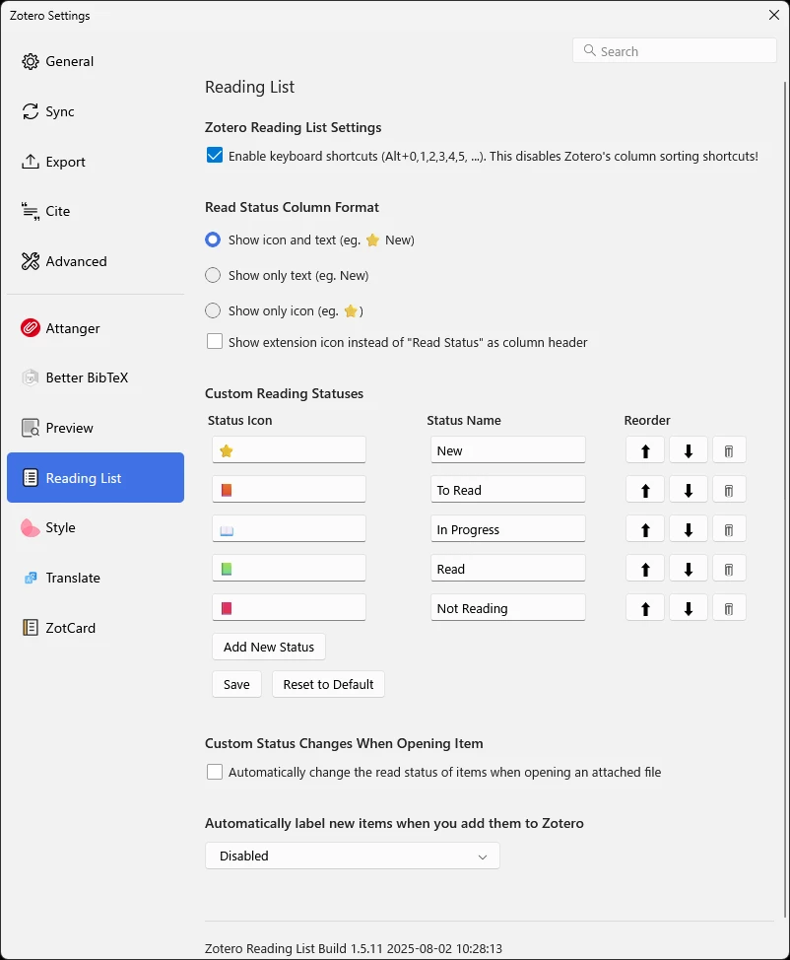
Task: Move the "New" status up with arrow
Action: point(645,450)
